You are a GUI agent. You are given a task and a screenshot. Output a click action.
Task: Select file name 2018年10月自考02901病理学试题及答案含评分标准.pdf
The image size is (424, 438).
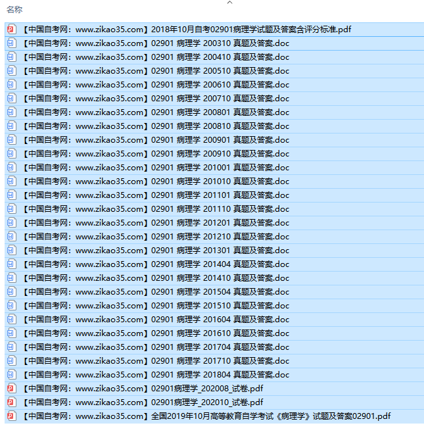click(x=251, y=30)
